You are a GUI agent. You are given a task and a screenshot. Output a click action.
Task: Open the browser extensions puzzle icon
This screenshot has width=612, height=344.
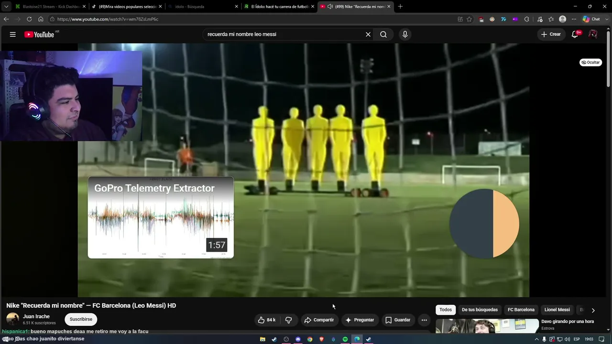pyautogui.click(x=526, y=19)
